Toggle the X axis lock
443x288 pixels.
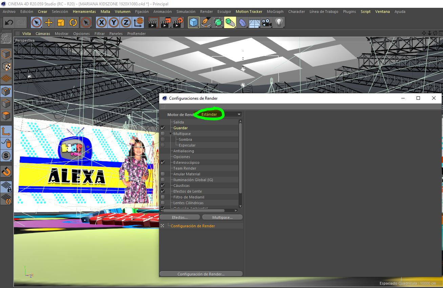[102, 23]
